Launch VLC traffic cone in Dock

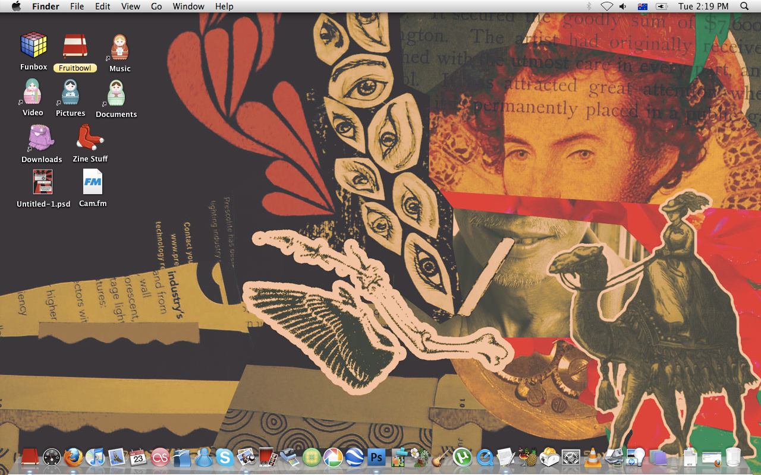click(593, 457)
